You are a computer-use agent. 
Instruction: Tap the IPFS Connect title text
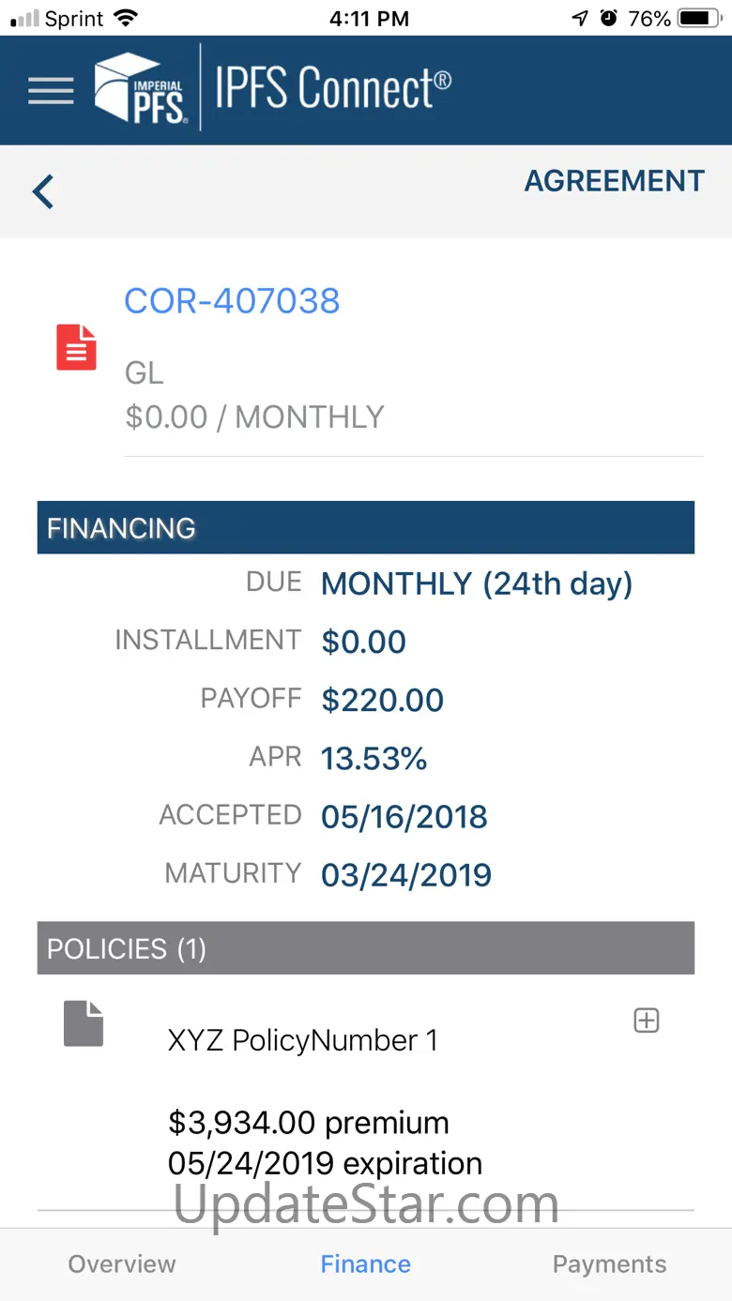pos(333,89)
